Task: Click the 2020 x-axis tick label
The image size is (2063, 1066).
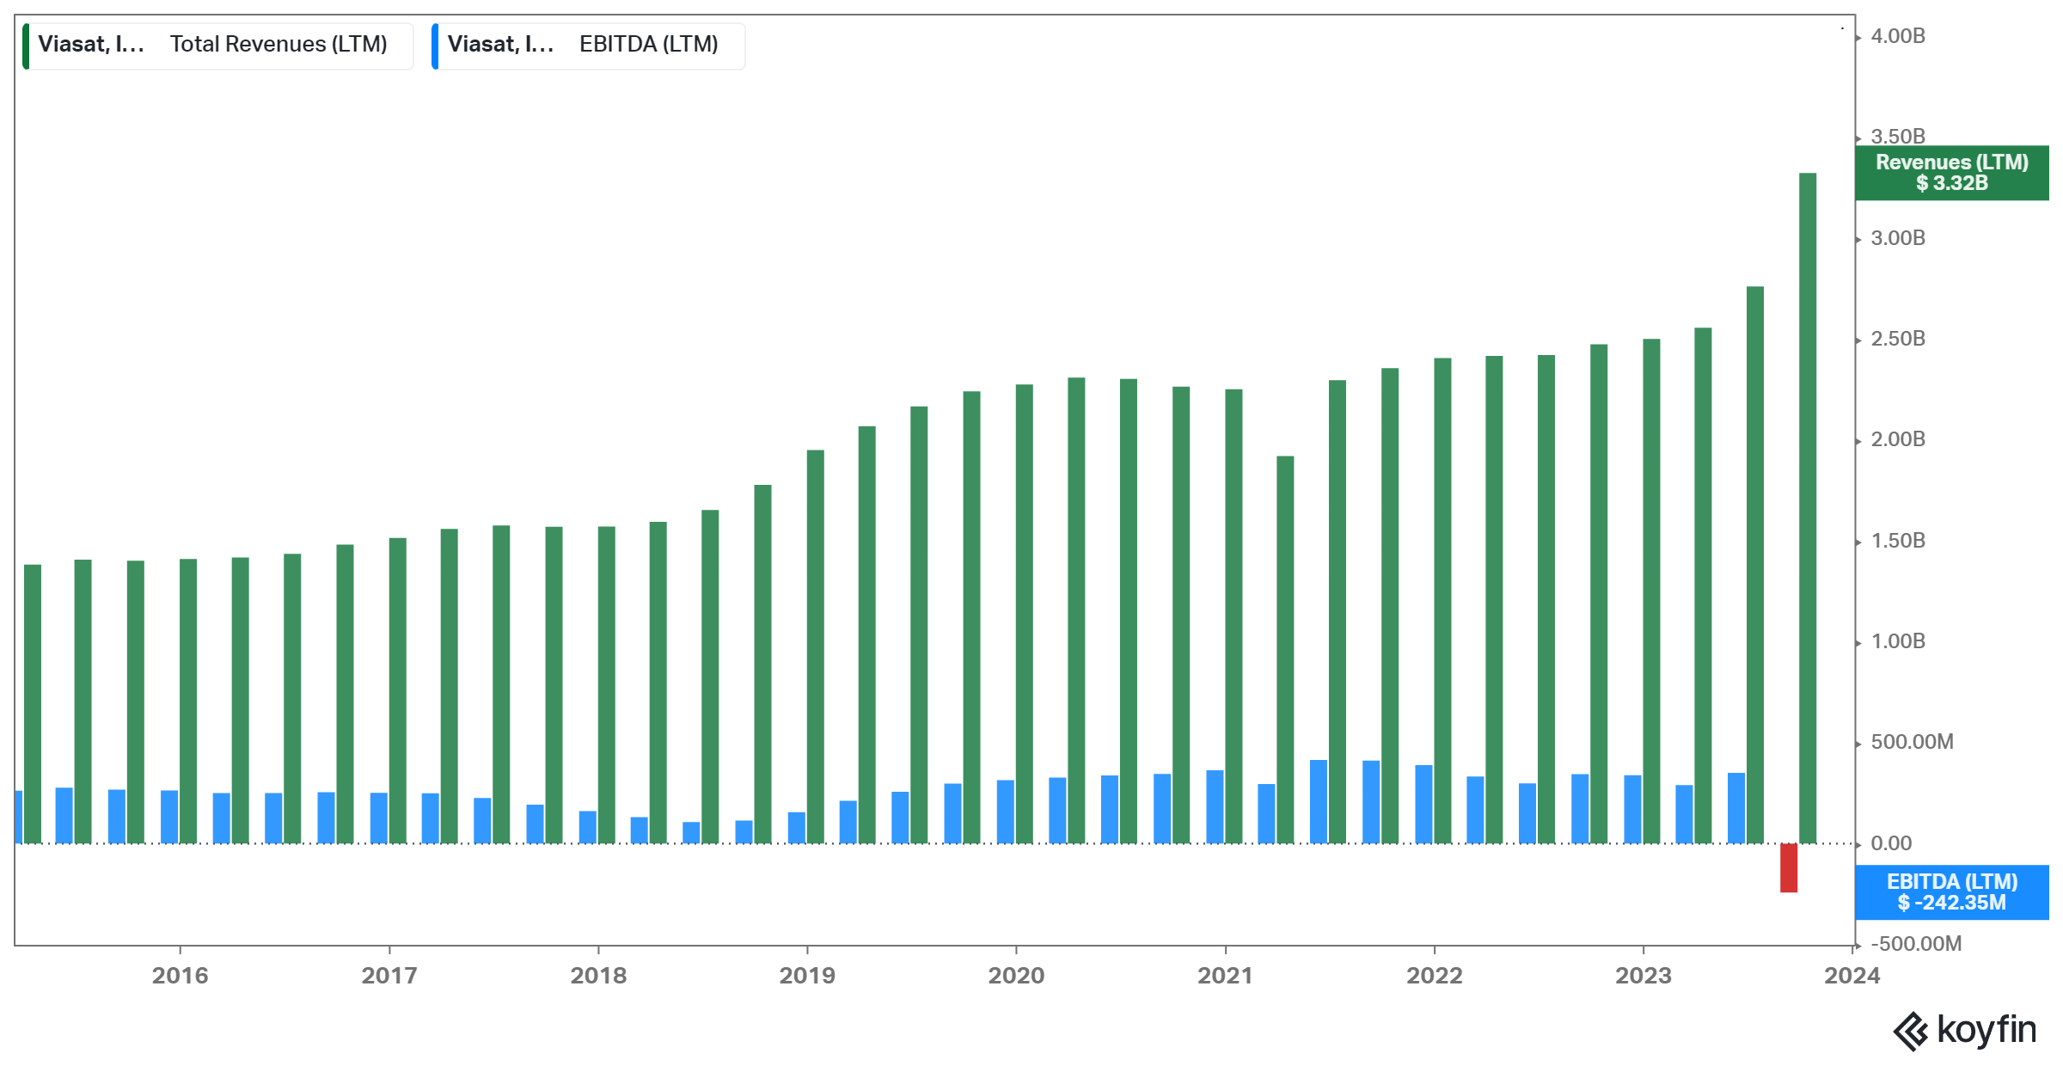Action: point(1016,976)
